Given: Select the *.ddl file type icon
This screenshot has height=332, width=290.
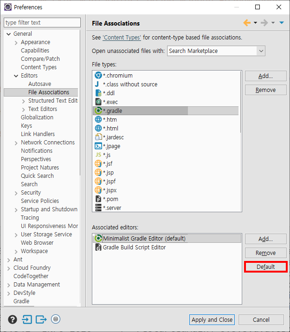Looking at the screenshot, I should (x=98, y=93).
